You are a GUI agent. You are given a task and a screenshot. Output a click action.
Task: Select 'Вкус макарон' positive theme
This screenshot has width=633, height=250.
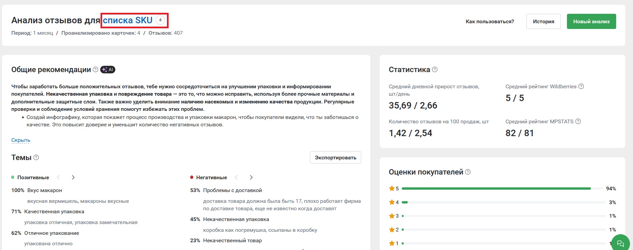tap(45, 190)
